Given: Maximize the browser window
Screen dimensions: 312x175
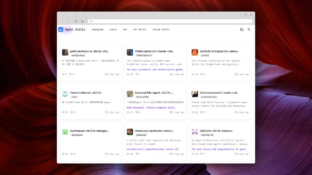Looking at the screenshot, I should [x=246, y=15].
